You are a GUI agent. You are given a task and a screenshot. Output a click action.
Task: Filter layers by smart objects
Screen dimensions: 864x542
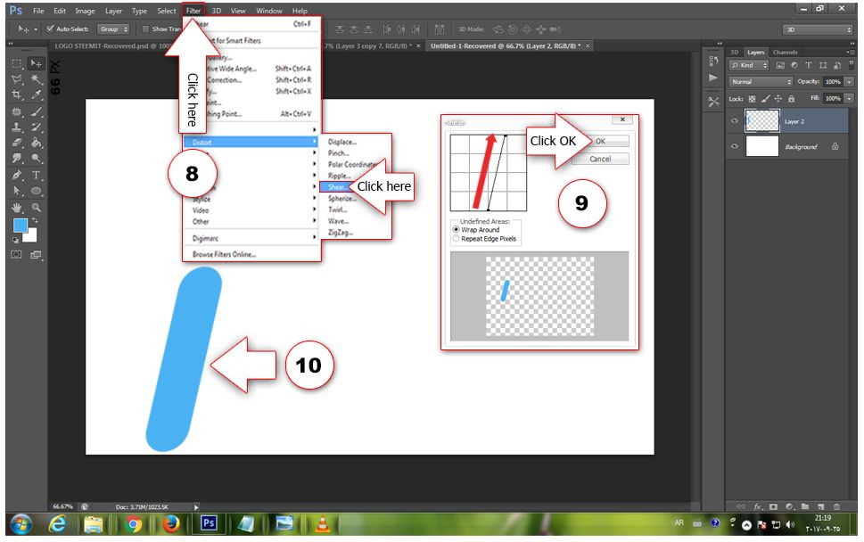click(837, 65)
